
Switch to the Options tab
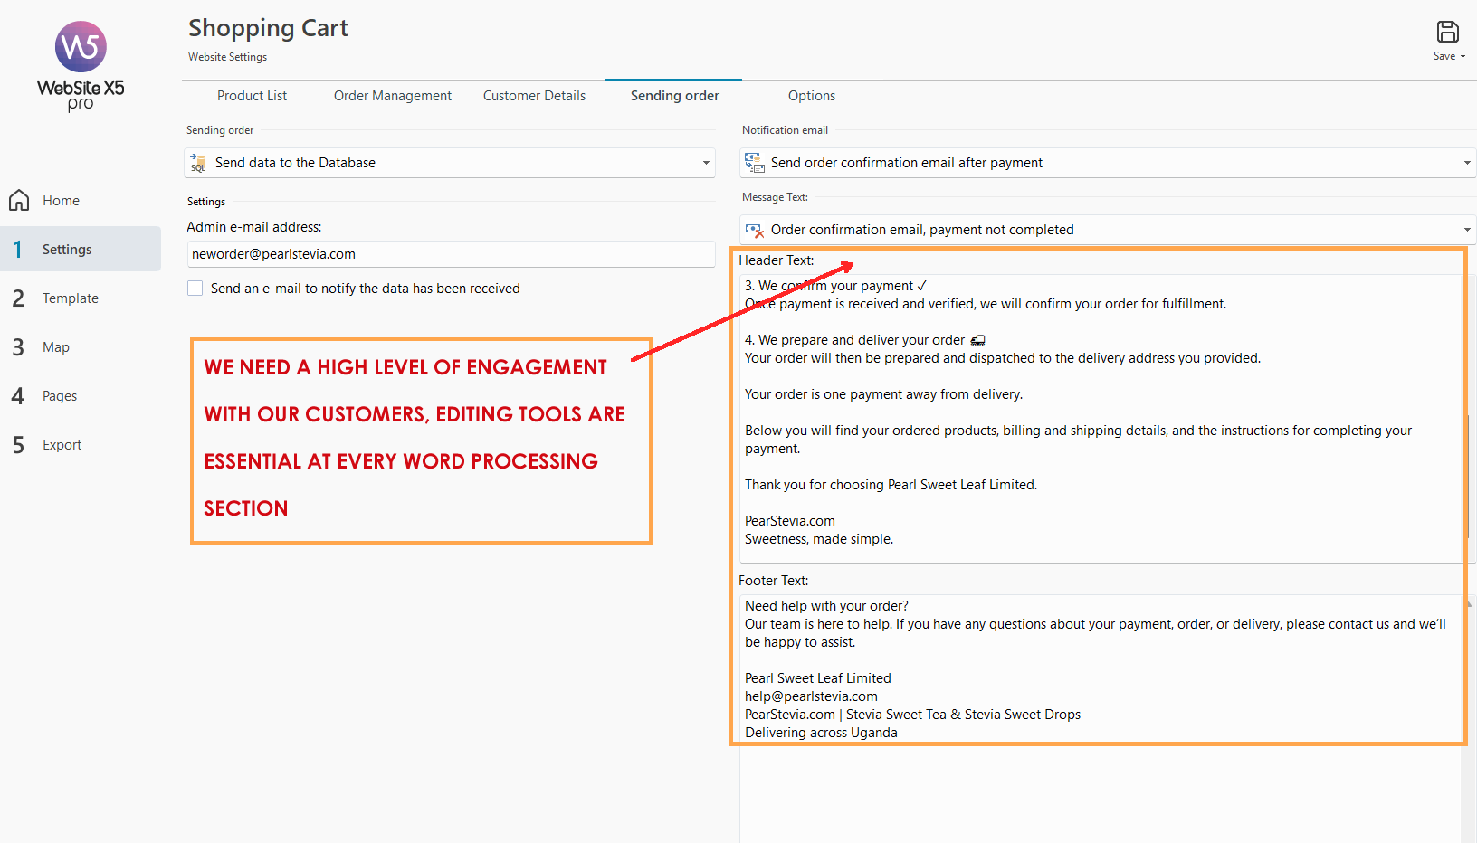tap(812, 96)
